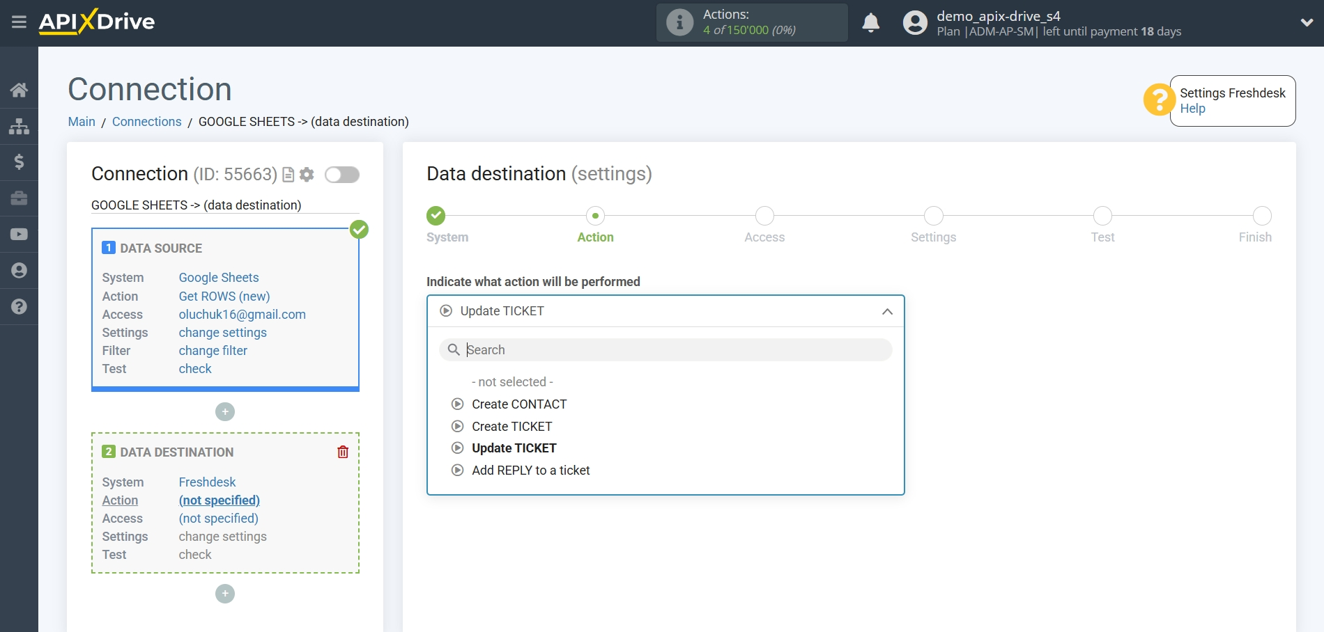The image size is (1324, 632).
Task: Click the Finish step in progress bar
Action: coord(1262,216)
